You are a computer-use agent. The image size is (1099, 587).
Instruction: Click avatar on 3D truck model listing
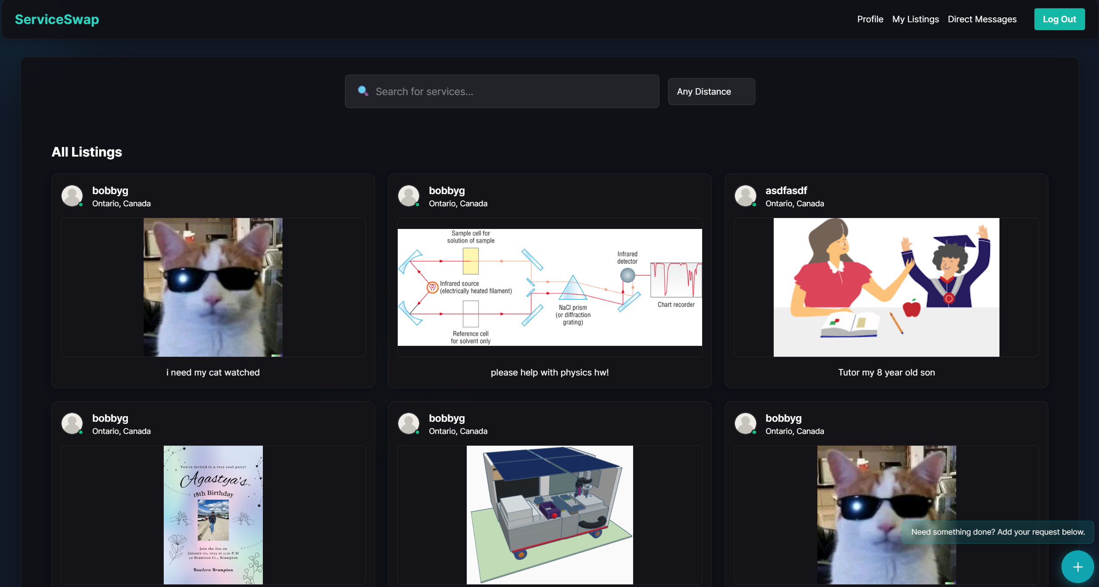[409, 423]
